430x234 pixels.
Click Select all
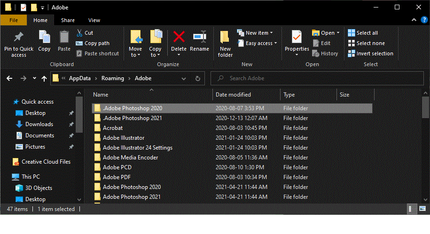click(x=363, y=33)
